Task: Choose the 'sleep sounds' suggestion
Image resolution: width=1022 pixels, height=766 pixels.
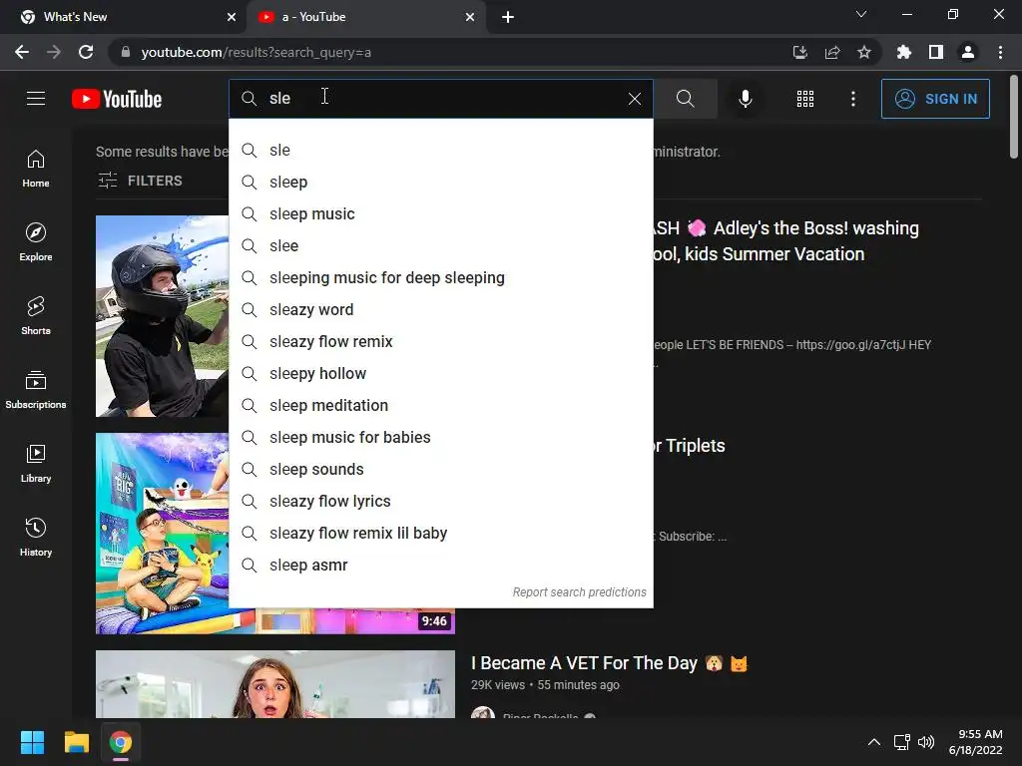Action: coord(440,469)
